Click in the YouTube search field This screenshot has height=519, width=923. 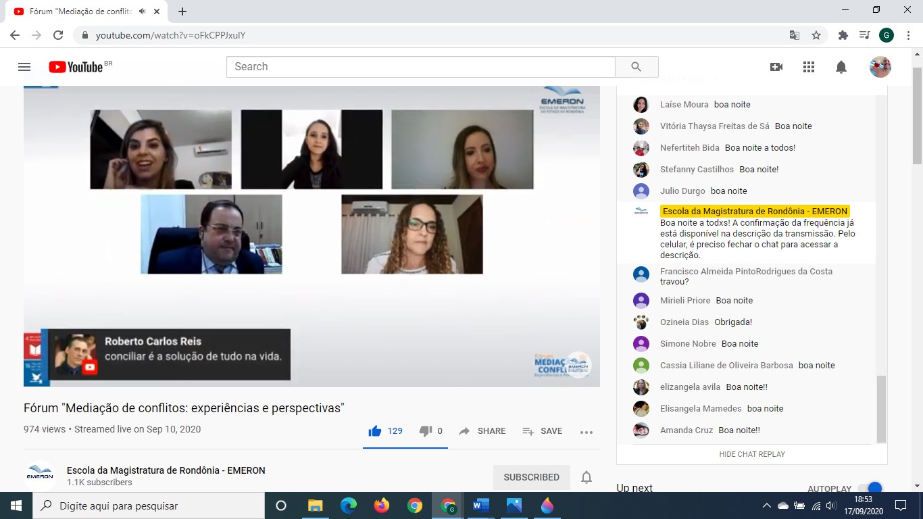click(420, 67)
